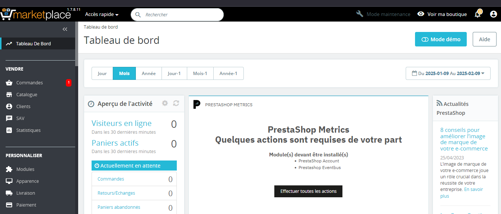
Task: Open the Catalogue sidebar menu
Action: point(38,94)
